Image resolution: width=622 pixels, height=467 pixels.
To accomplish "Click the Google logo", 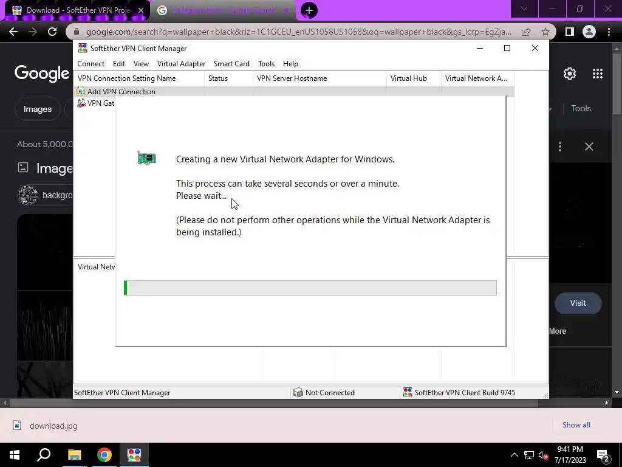I will (x=42, y=74).
